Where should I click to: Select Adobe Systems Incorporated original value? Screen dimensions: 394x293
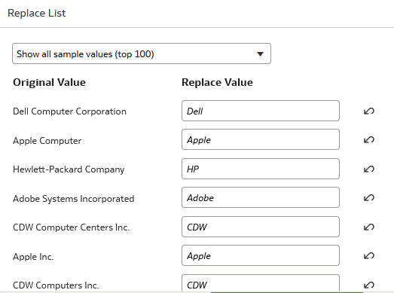point(74,199)
